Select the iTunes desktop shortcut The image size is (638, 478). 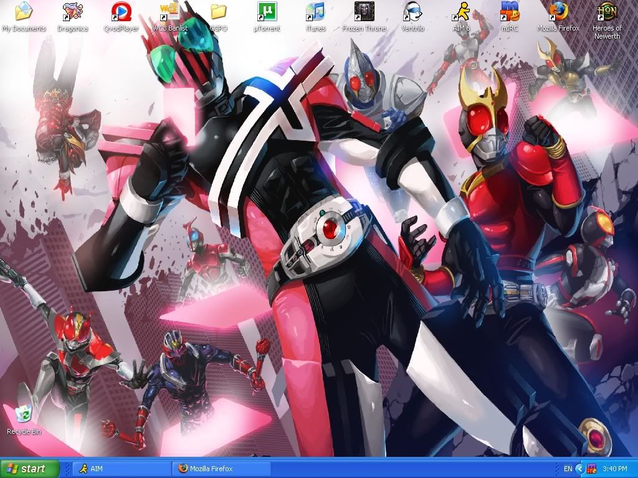coord(315,17)
